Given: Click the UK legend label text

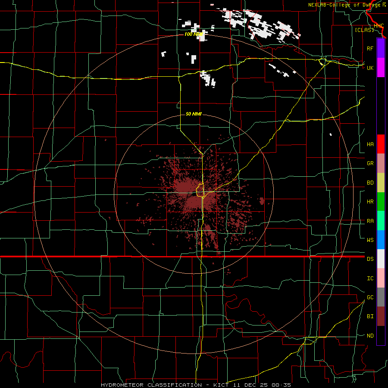Looking at the screenshot, I should coord(370,68).
